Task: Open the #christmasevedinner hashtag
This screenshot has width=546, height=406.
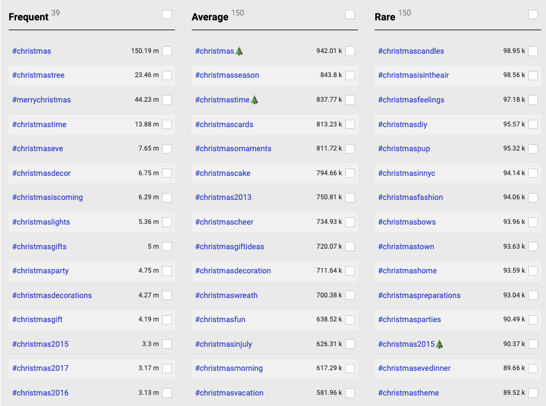Action: pyautogui.click(x=414, y=368)
